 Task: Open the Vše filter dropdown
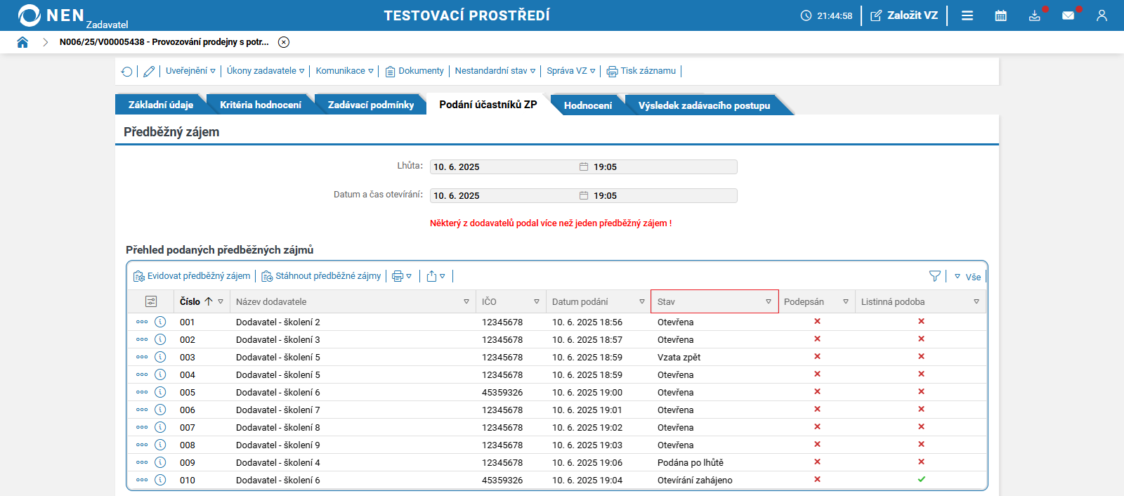point(967,277)
